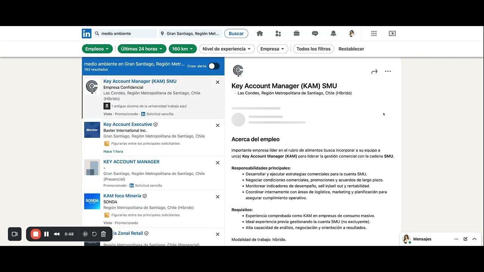Viewport: 484px width, 272px height.
Task: Dismiss the Key Account Manager (KAM) SMU listing
Action: pyautogui.click(x=217, y=82)
